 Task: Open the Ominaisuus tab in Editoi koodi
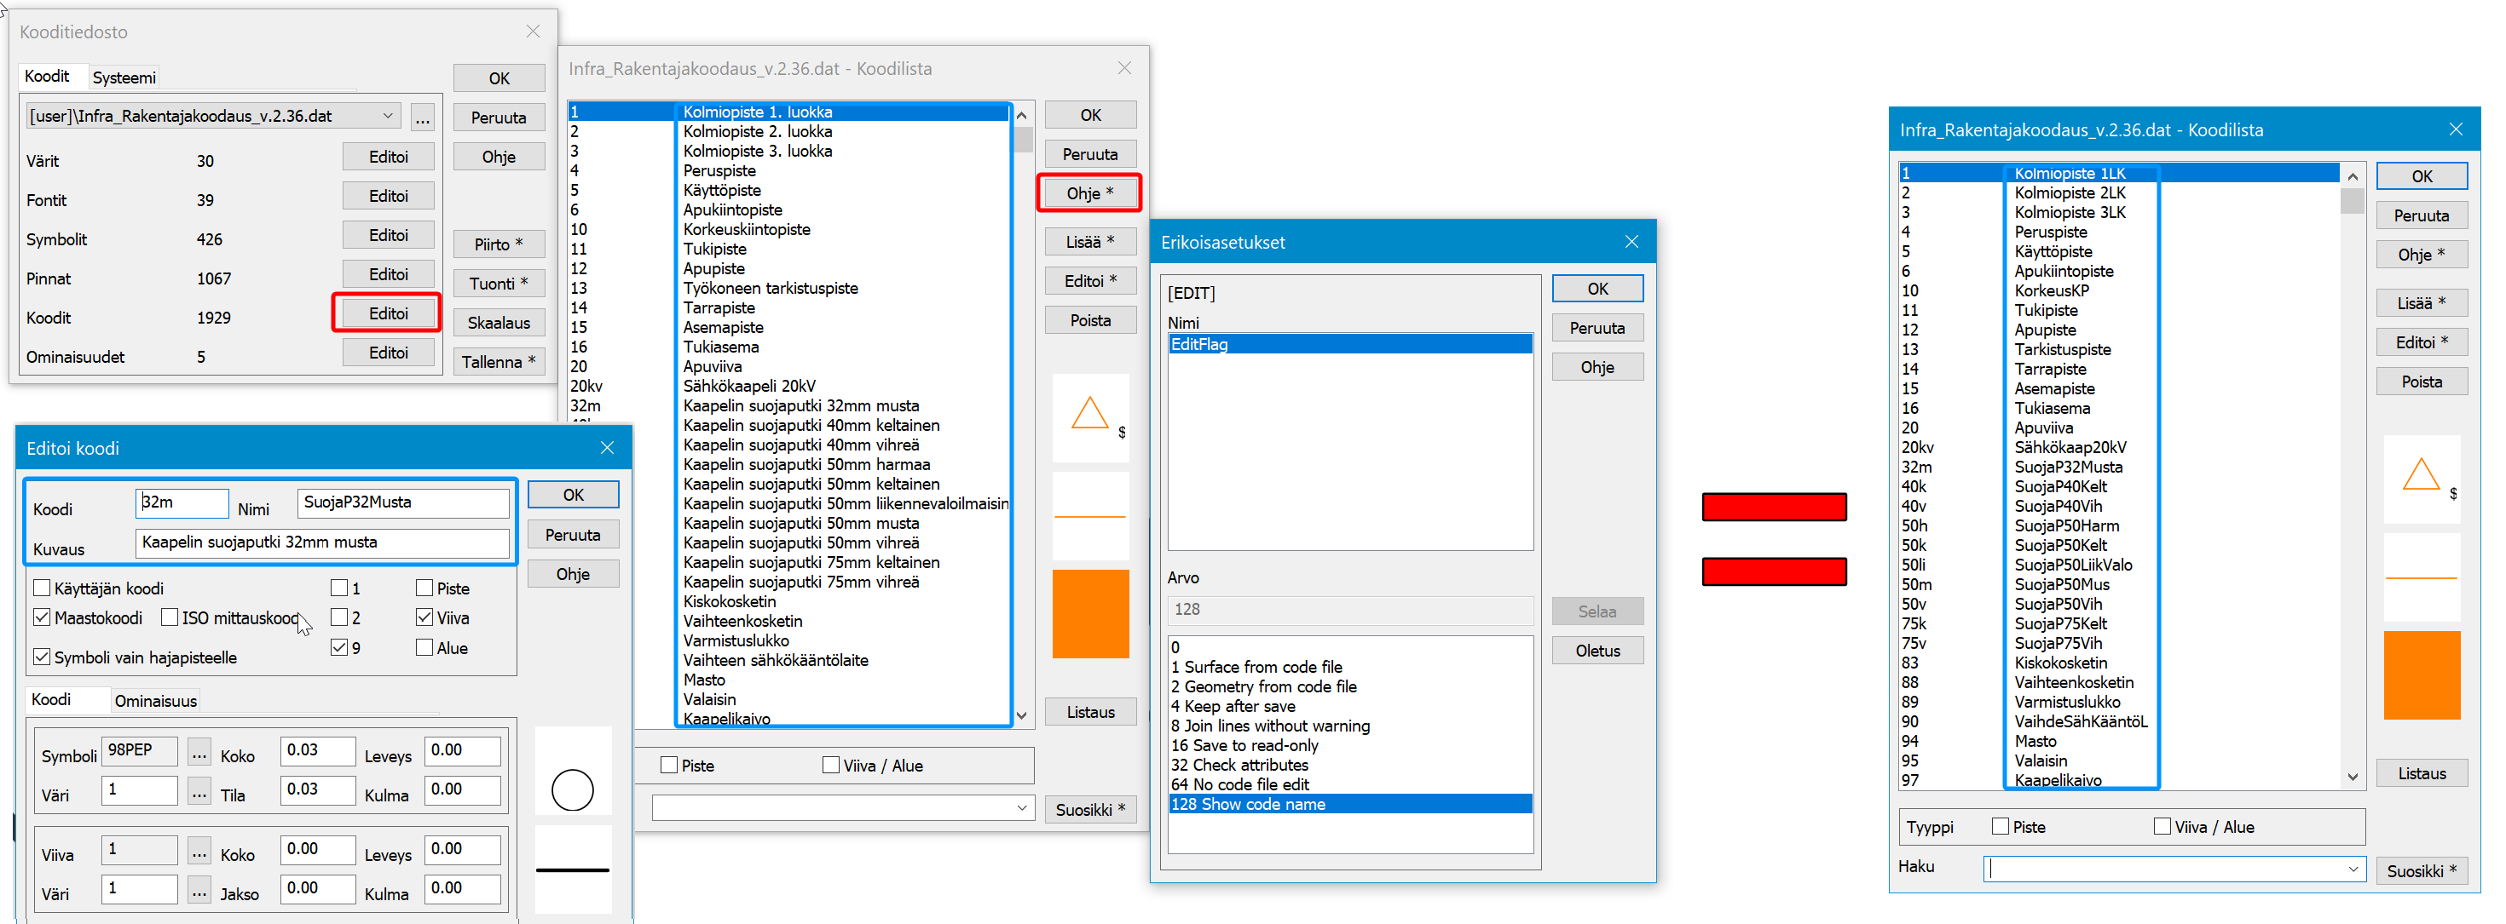click(x=156, y=701)
